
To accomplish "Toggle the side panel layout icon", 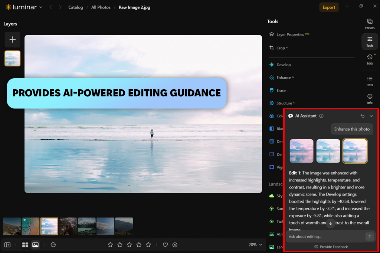I will [7, 245].
